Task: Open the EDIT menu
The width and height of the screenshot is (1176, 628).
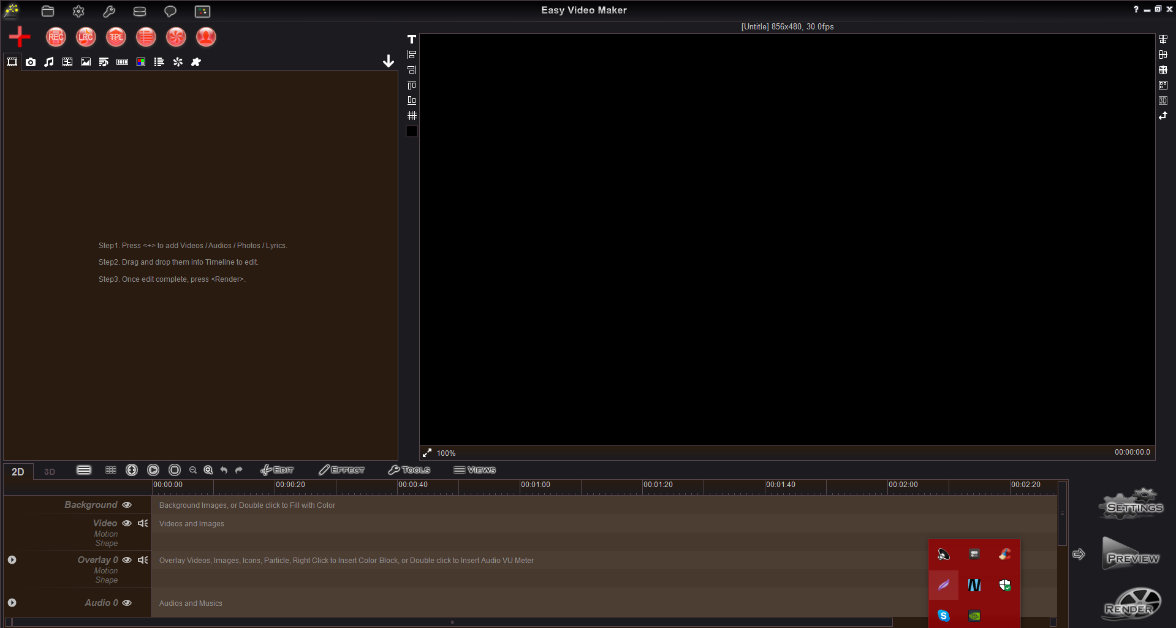Action: pyautogui.click(x=277, y=470)
